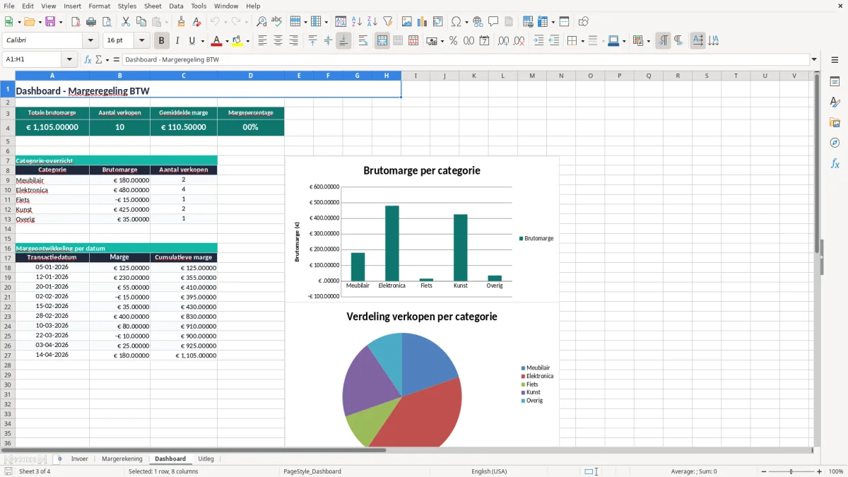Viewport: 848px width, 477px height.
Task: Click the Spelling check icon
Action: click(x=277, y=22)
